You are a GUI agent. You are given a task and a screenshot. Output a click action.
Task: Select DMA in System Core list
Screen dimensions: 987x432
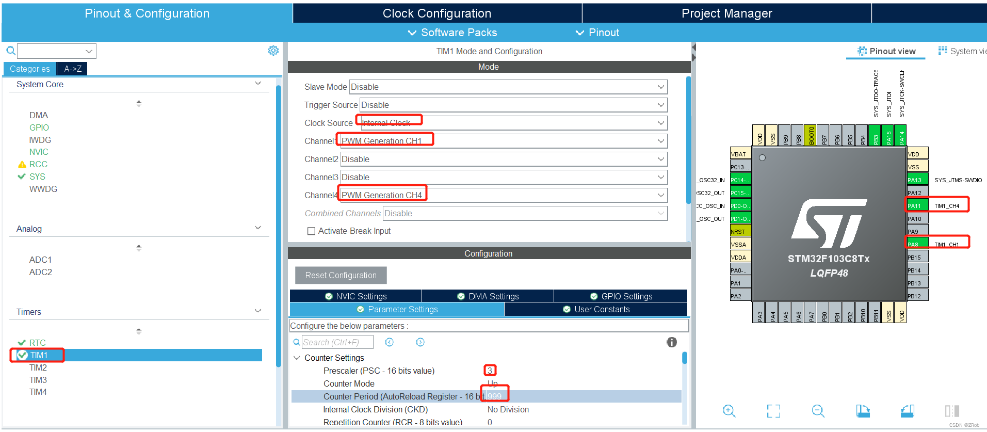click(x=39, y=115)
